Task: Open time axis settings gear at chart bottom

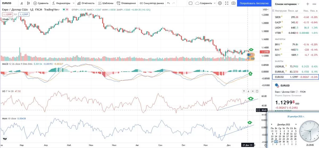Action: (266, 145)
